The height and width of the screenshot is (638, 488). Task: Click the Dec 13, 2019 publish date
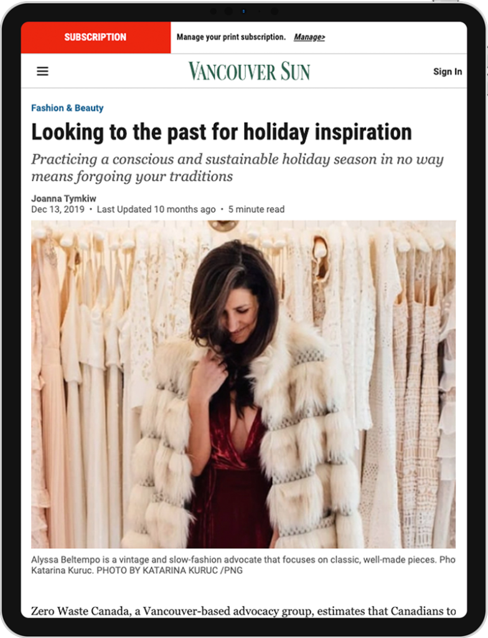click(x=58, y=209)
